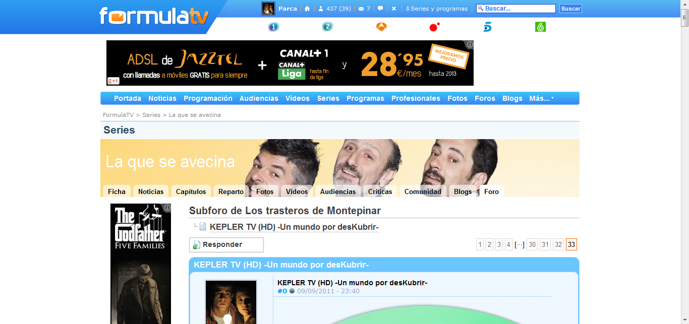Open the messages envelope icon
This screenshot has height=324, width=689.
pyautogui.click(x=361, y=9)
